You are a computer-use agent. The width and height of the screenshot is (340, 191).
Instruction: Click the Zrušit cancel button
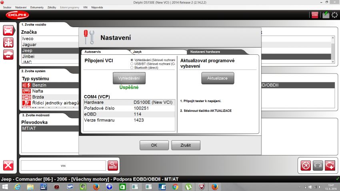pyautogui.click(x=186, y=145)
